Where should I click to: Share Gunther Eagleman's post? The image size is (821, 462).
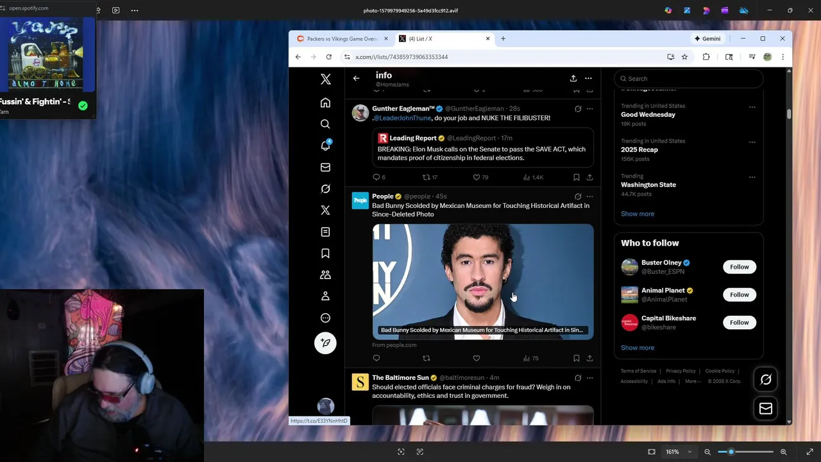[x=589, y=177]
